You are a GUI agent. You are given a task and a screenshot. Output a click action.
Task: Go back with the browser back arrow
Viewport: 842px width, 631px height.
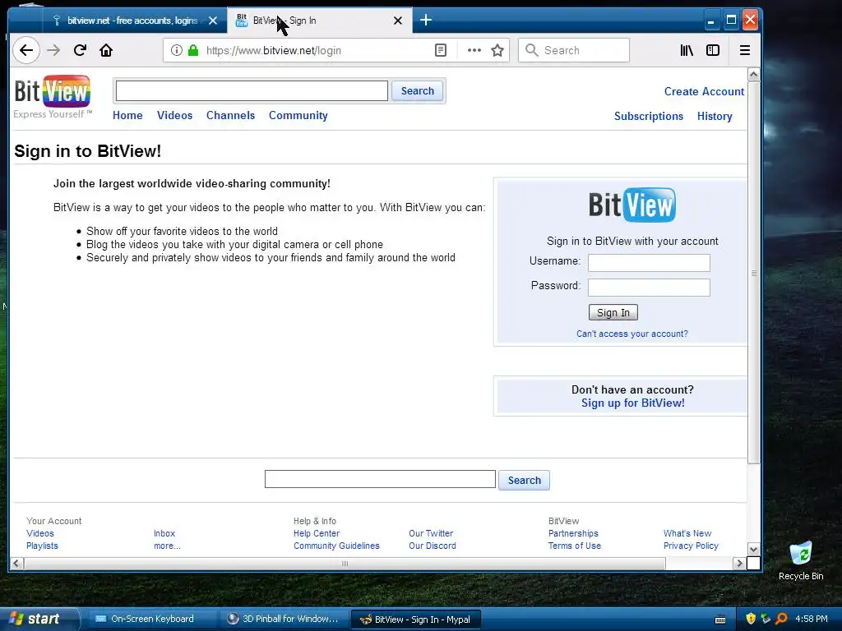pyautogui.click(x=26, y=50)
